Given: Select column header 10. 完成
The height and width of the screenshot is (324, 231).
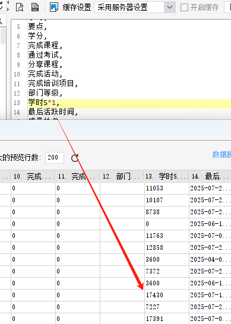Looking at the screenshot, I should tap(33, 176).
